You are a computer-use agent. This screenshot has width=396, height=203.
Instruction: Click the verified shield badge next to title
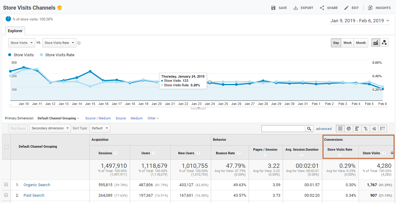[60, 8]
